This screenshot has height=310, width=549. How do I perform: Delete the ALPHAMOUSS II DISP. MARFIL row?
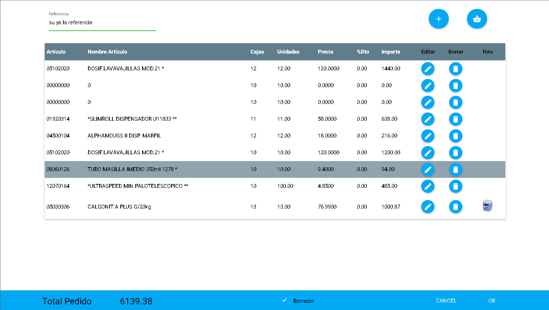point(456,136)
